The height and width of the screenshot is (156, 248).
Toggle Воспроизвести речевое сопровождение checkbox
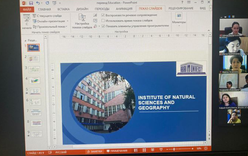pos(103,15)
